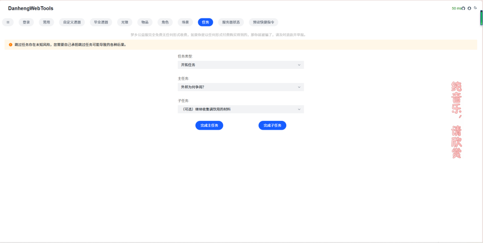The image size is (483, 243).
Task: Open the 角色 tab
Action: coord(165,22)
